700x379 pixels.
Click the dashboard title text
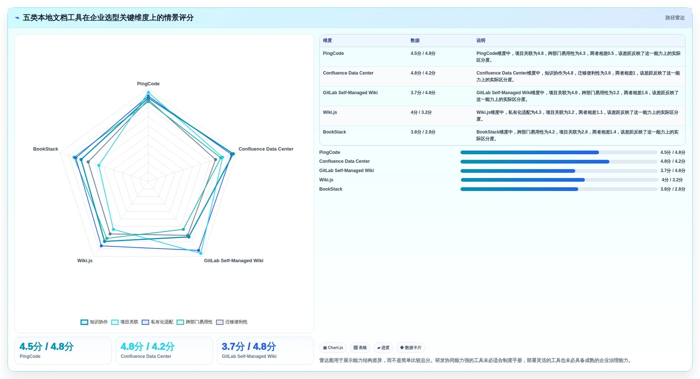(x=108, y=18)
